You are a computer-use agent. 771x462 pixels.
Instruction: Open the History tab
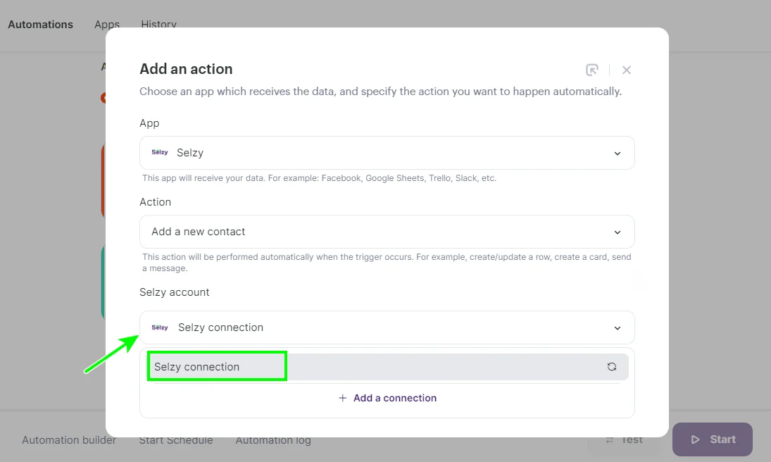(x=158, y=24)
